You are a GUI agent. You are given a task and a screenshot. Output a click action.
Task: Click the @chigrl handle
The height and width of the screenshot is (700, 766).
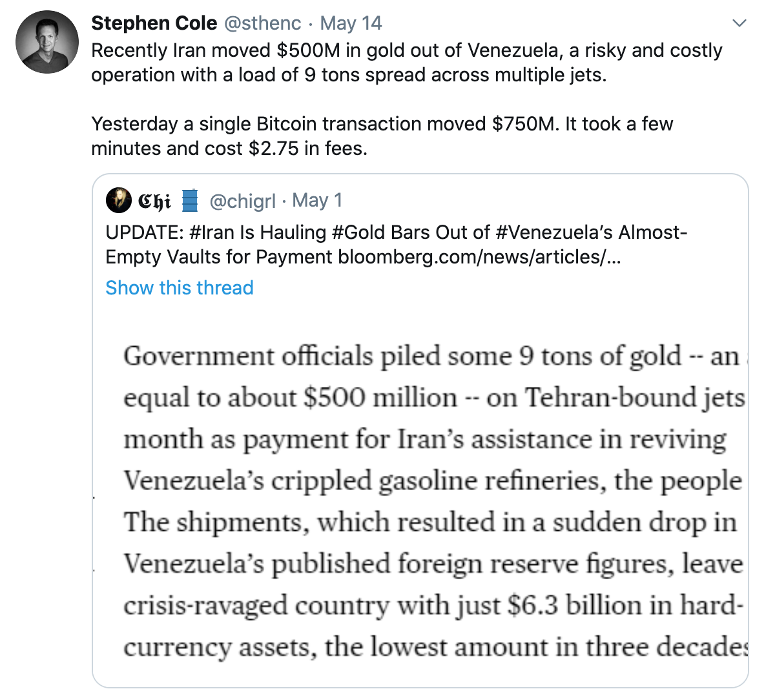pyautogui.click(x=242, y=200)
